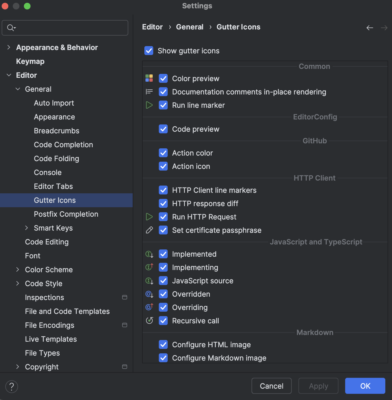This screenshot has height=400, width=392.
Task: Click the multicolor Color preview swatch
Action: coord(149,78)
